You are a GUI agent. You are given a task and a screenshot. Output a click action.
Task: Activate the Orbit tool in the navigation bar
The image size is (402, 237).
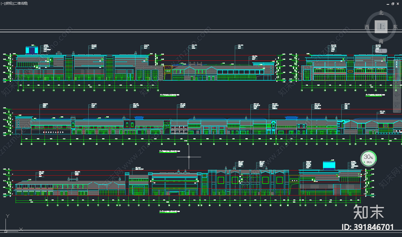pyautogui.click(x=397, y=95)
